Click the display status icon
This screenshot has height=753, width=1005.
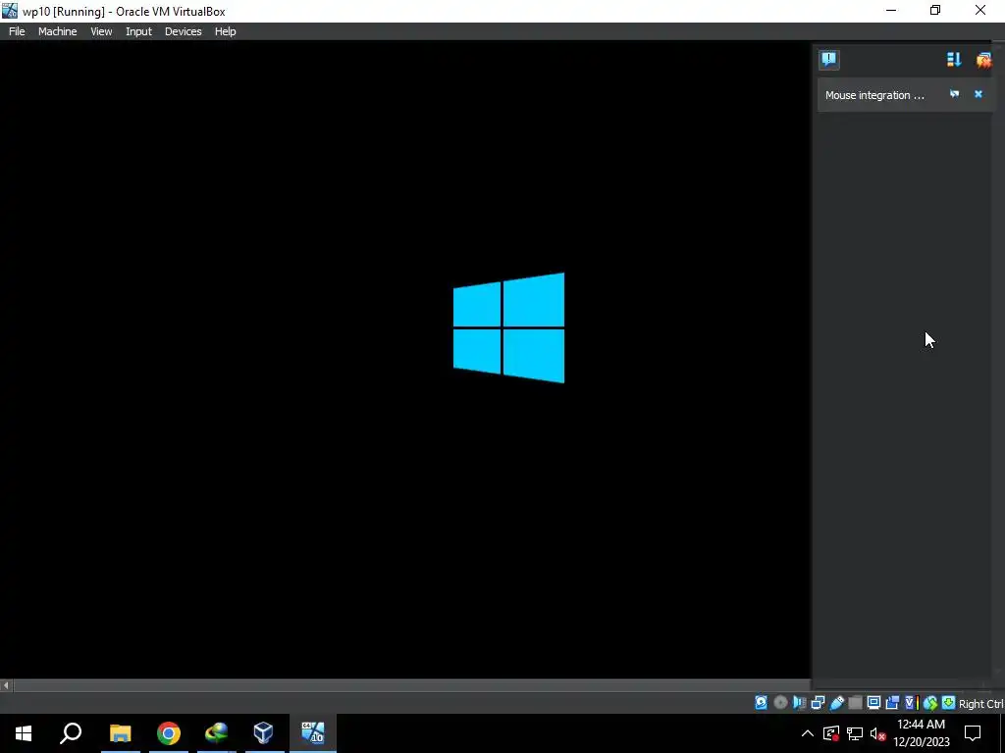[873, 702]
